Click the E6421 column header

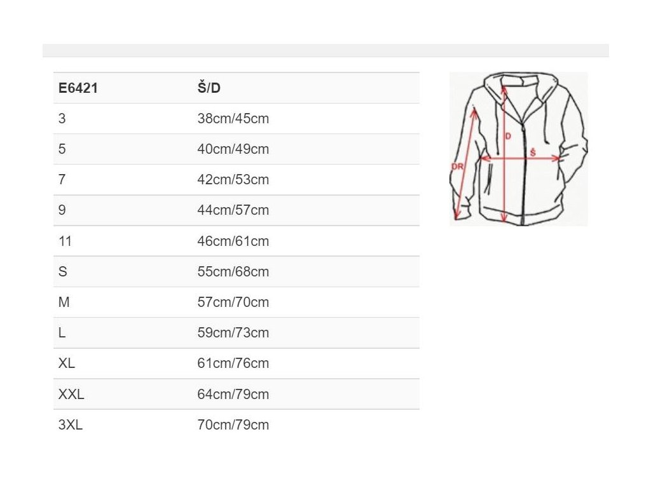tap(78, 88)
